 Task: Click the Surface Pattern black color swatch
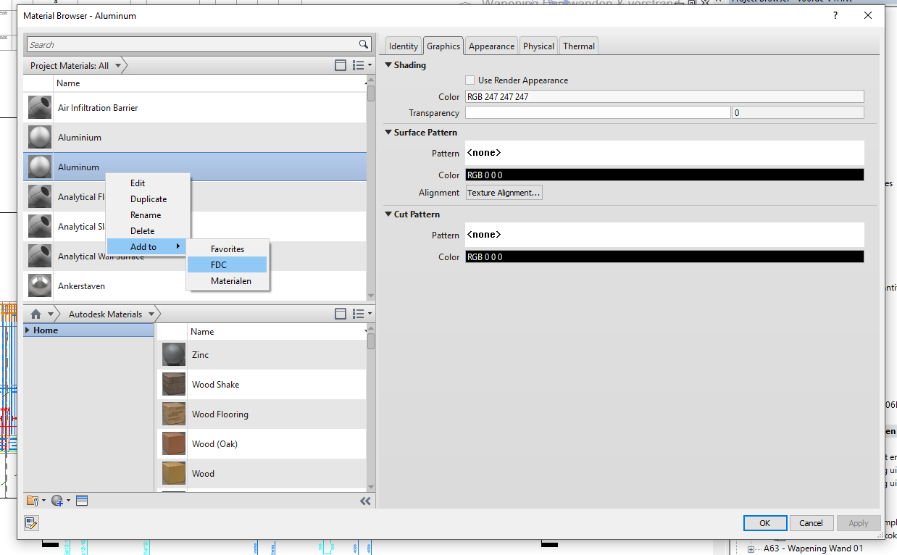[x=664, y=175]
